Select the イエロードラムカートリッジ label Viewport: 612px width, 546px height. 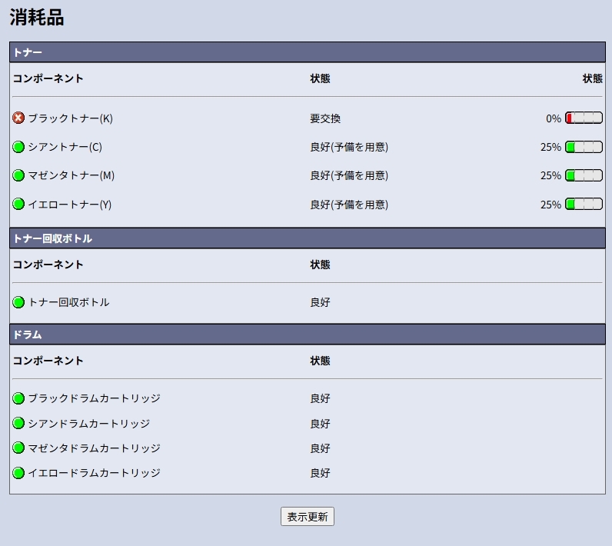(x=94, y=473)
